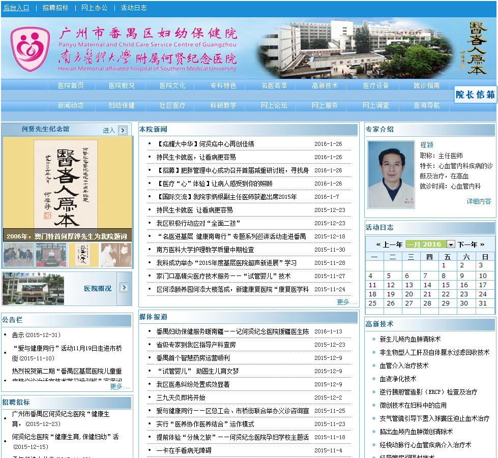Select day 15 in the calendar
This screenshot has height=458, width=498.
point(446,285)
